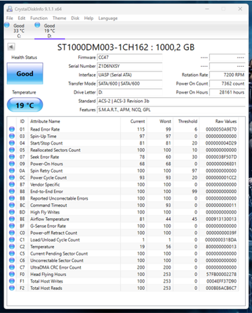Click the status icon for Read Error Rate
The height and width of the screenshot is (313, 252).
tap(12, 129)
